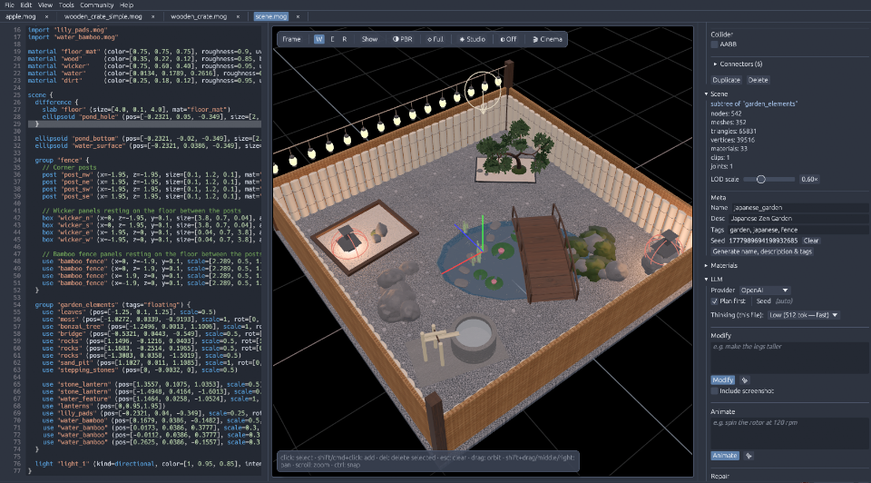Switch to the E gizmo mode

332,39
